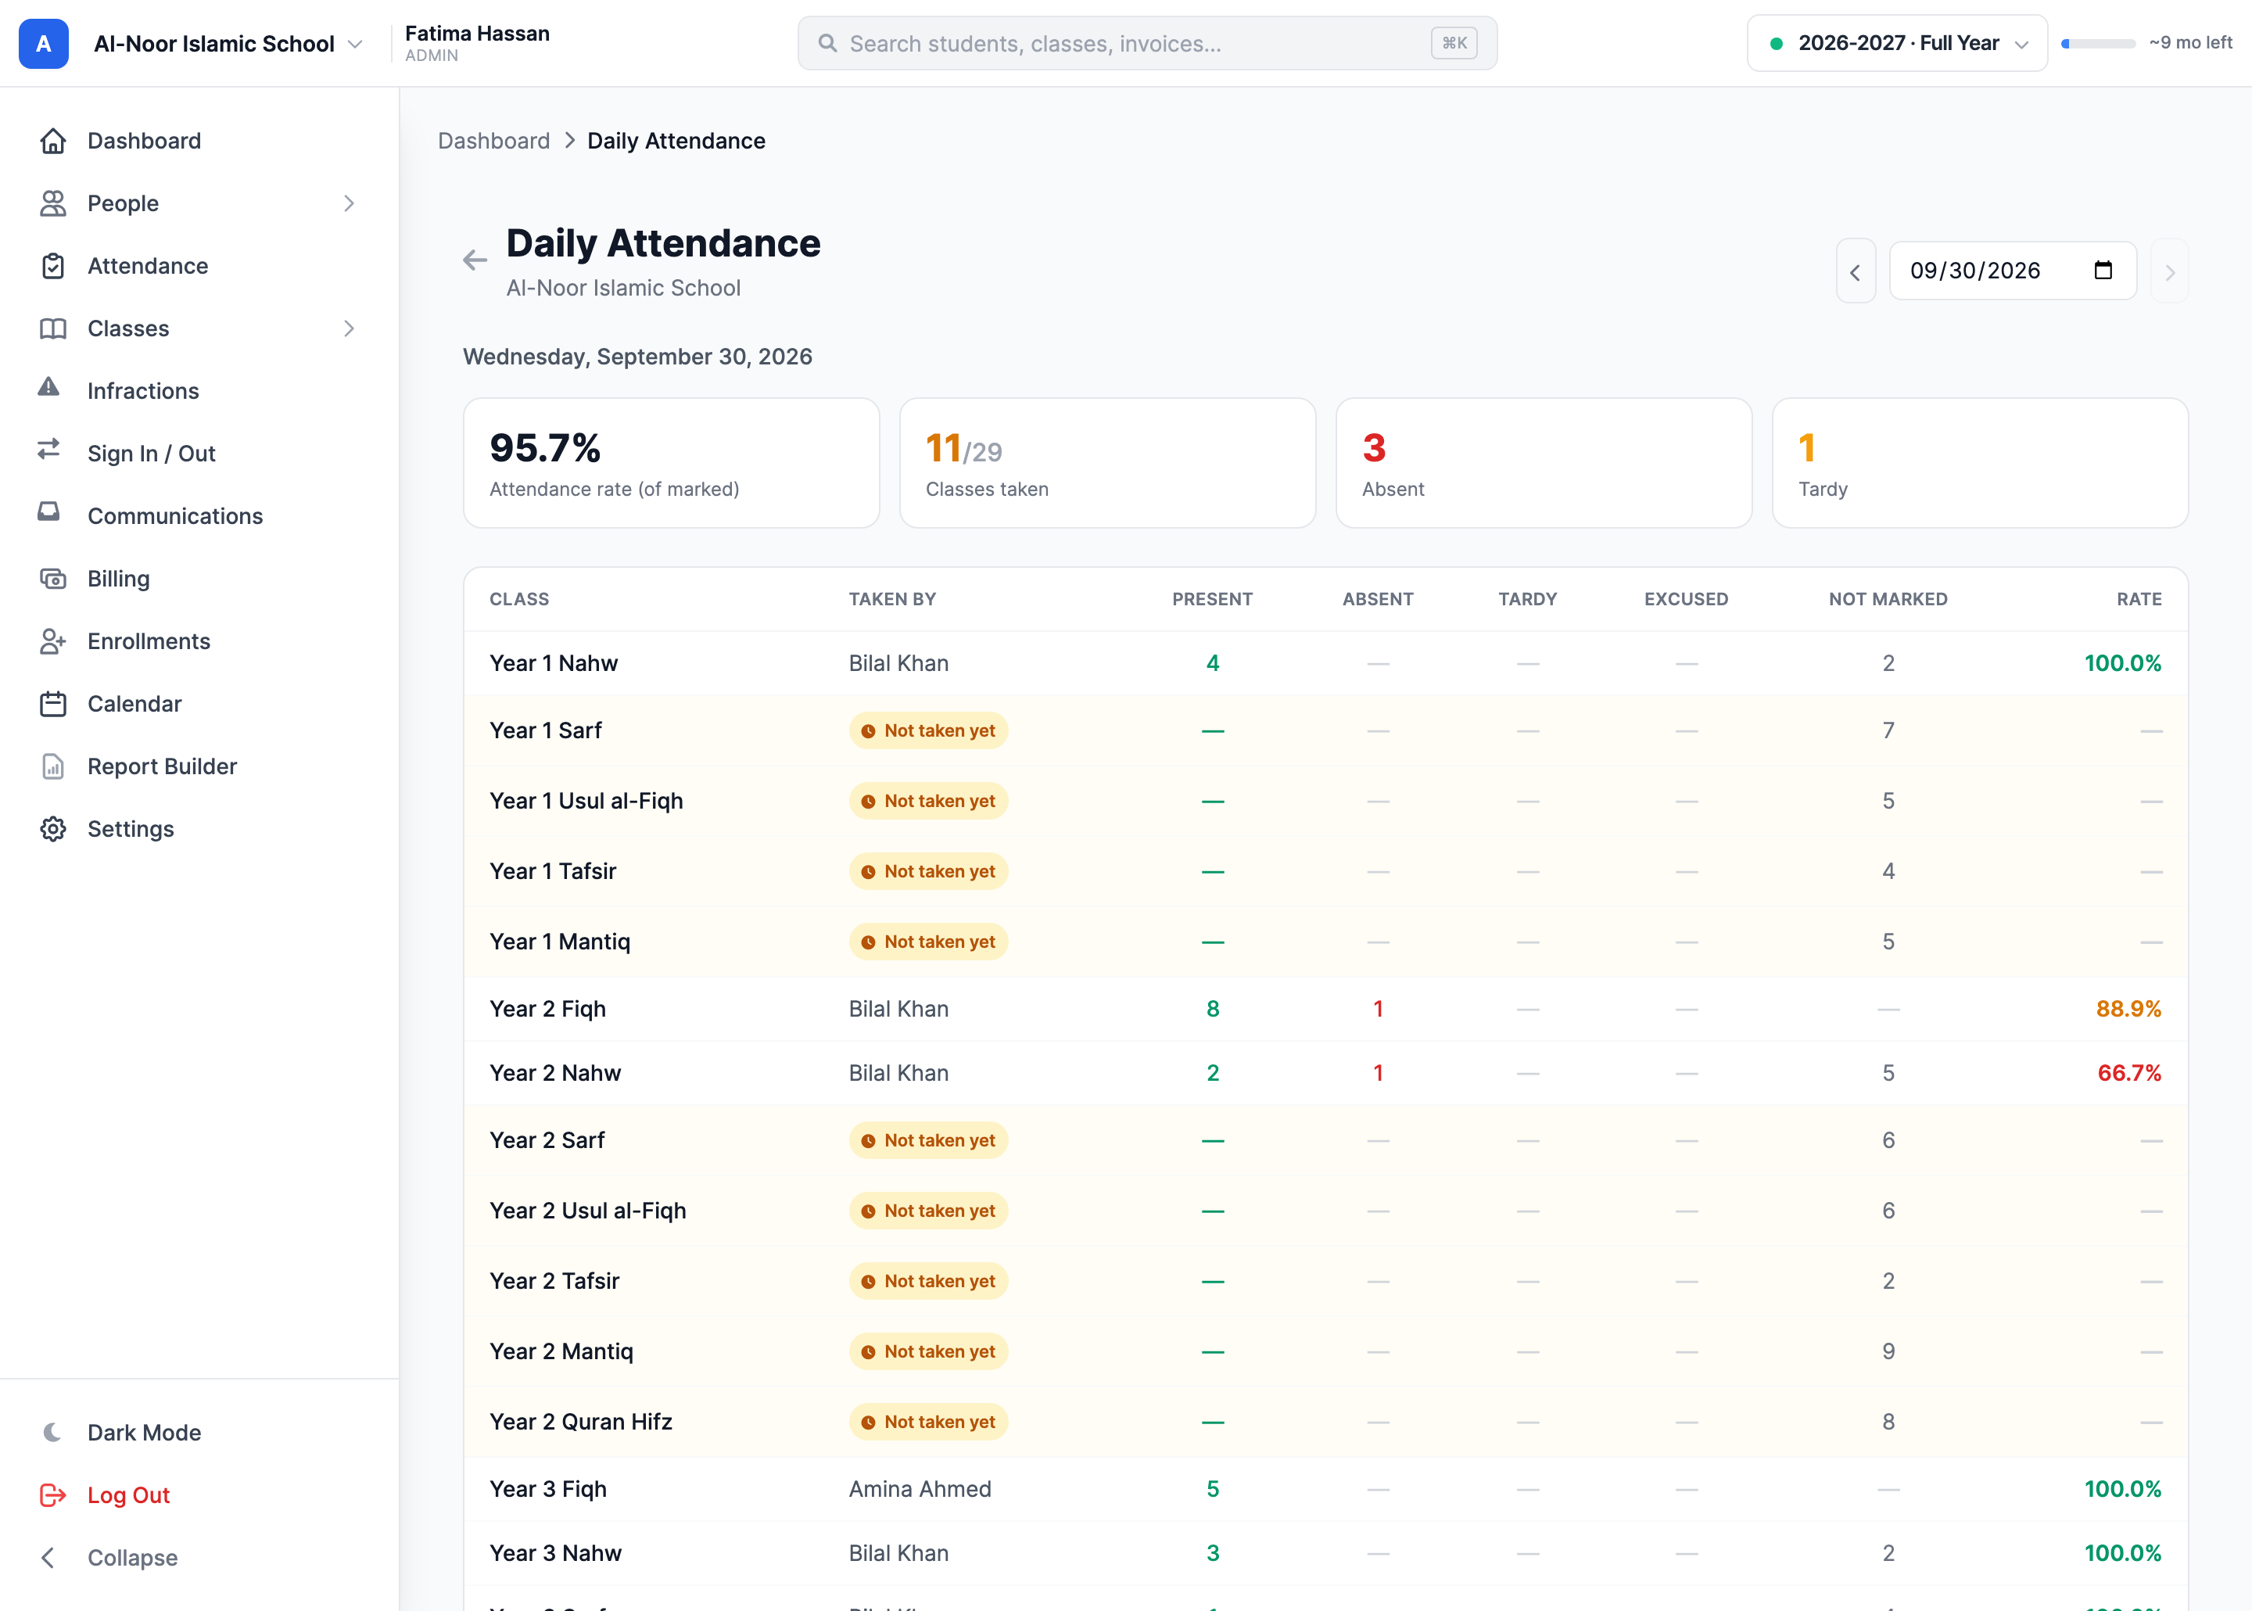Go to previous day with left chevron
The width and height of the screenshot is (2252, 1611).
[1856, 271]
